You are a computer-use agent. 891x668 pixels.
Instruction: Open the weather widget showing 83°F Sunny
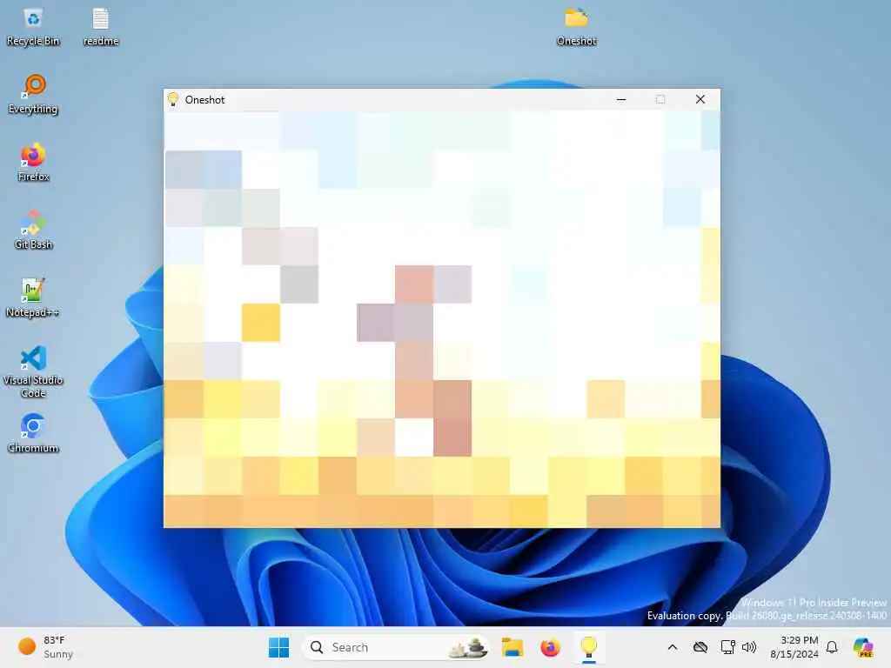(x=45, y=647)
